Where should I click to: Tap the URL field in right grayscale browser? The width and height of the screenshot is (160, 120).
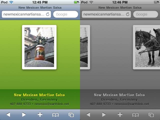click(x=106, y=14)
